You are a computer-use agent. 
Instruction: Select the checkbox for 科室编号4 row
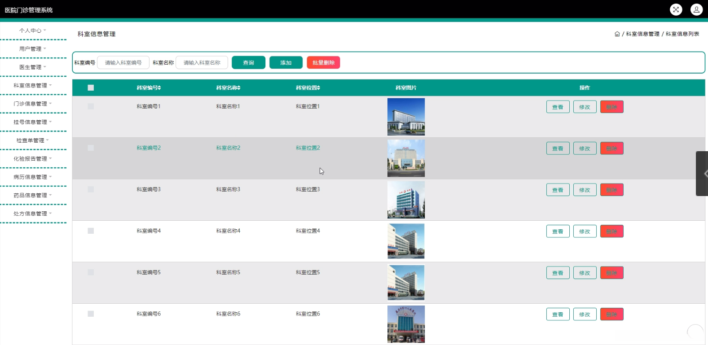(x=91, y=231)
